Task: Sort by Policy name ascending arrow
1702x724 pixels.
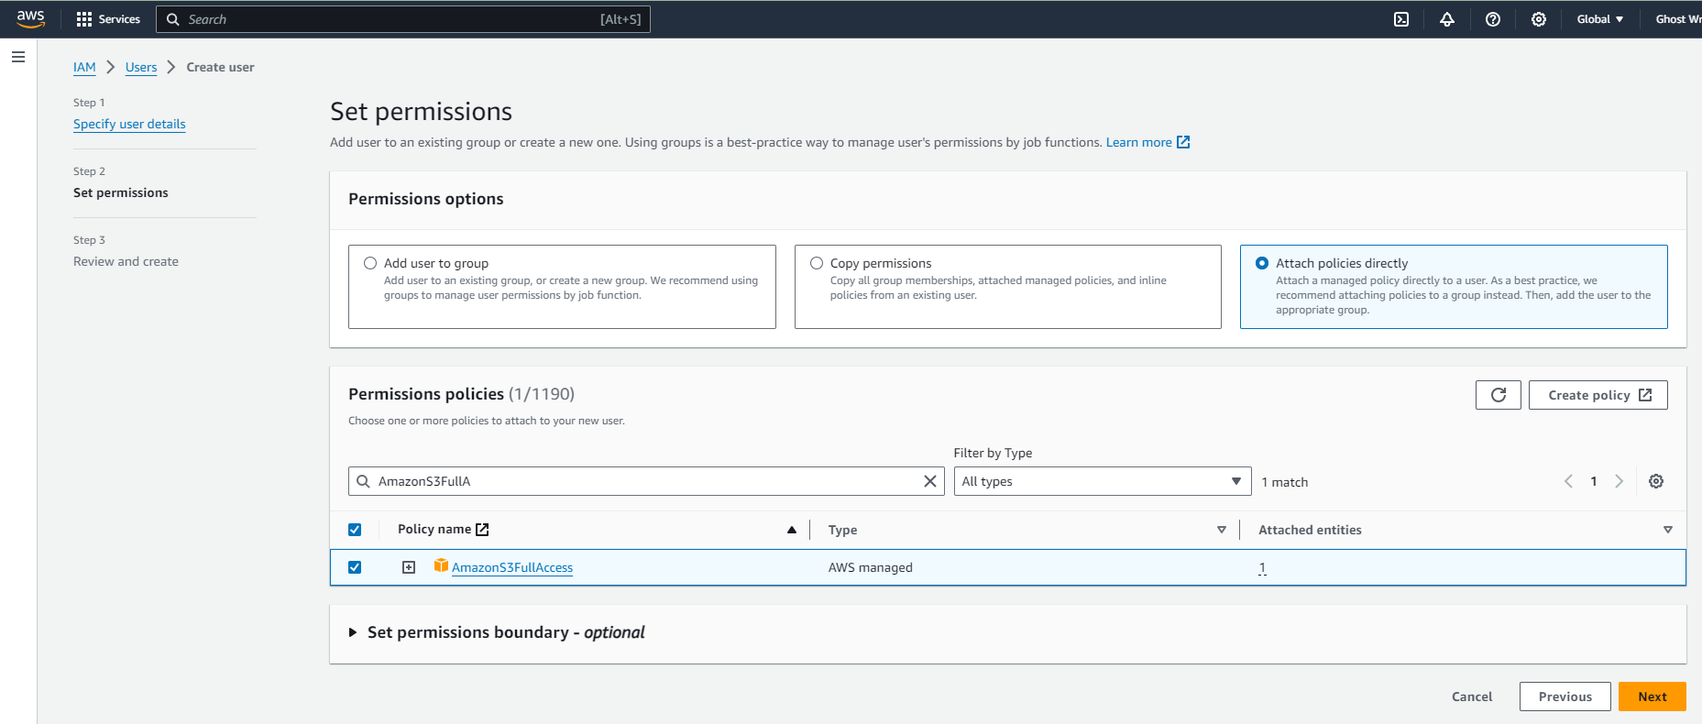Action: coord(792,530)
